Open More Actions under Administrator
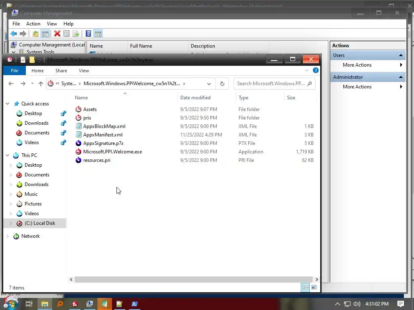This screenshot has height=310, width=414. pyautogui.click(x=357, y=87)
